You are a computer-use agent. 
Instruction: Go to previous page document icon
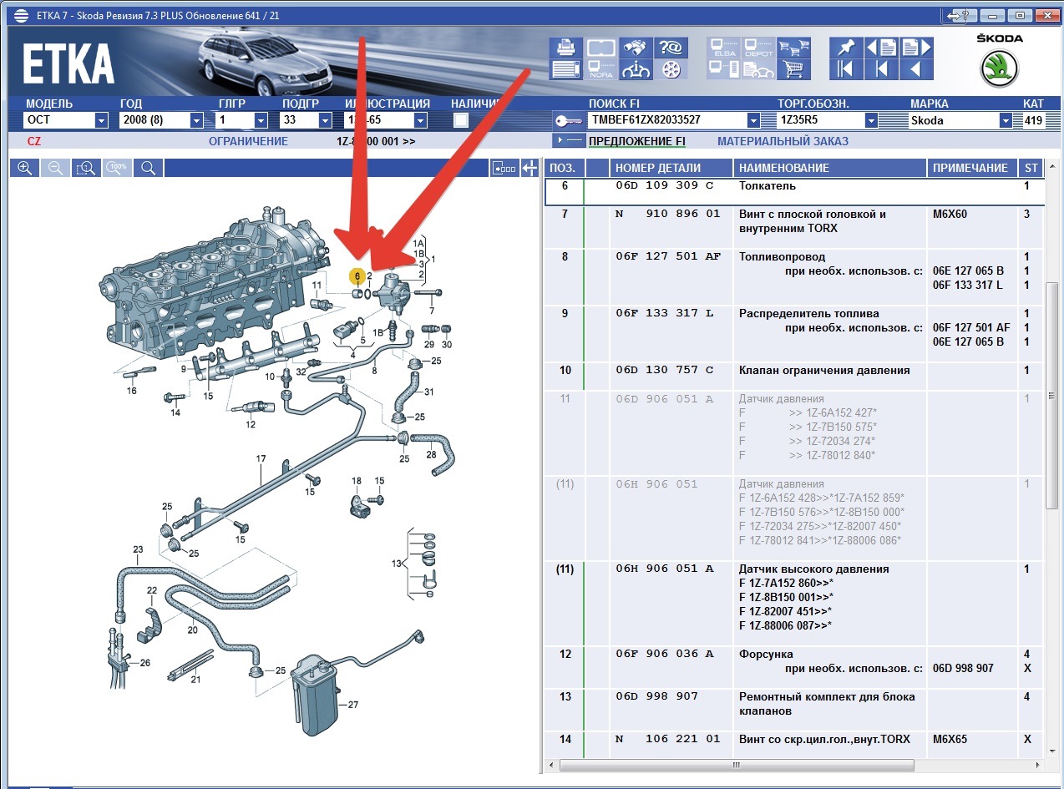[x=882, y=48]
